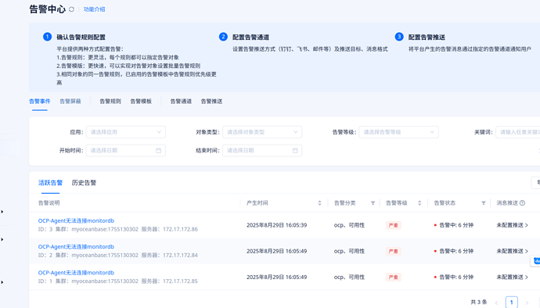Screen dimensions: 540x308
Task: Sort by 告警等级 column arrows
Action: coord(419,203)
